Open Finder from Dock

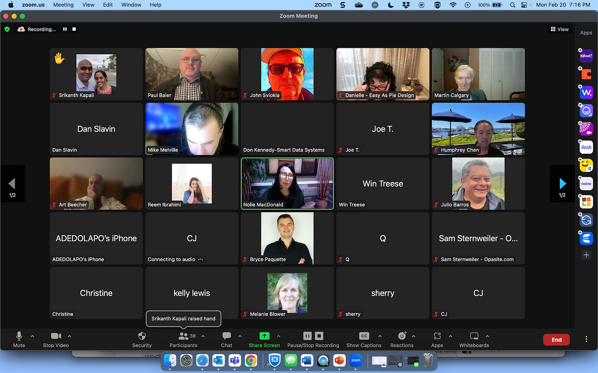coord(170,360)
